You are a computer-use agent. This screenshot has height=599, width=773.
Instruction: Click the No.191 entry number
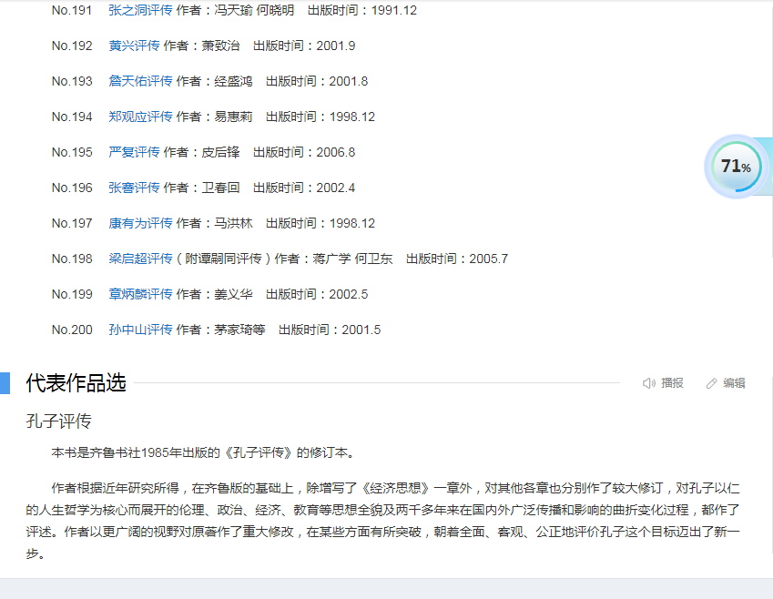coord(72,10)
